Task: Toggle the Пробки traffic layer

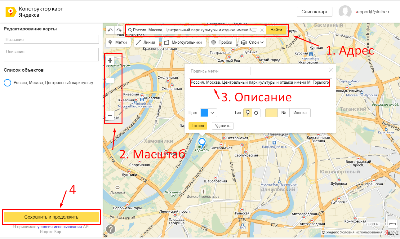Action: tap(221, 42)
